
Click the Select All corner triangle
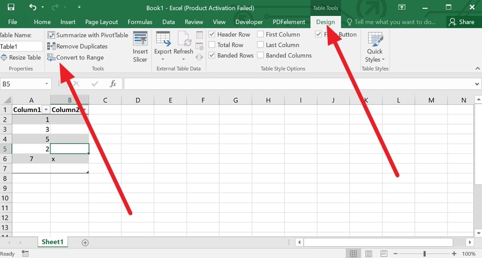pyautogui.click(x=6, y=100)
